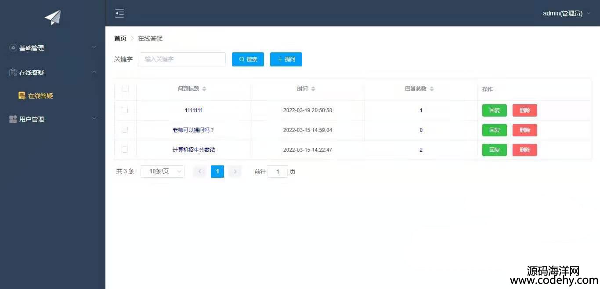
Task: Check the row 1111111 checkbox
Action: click(x=125, y=110)
